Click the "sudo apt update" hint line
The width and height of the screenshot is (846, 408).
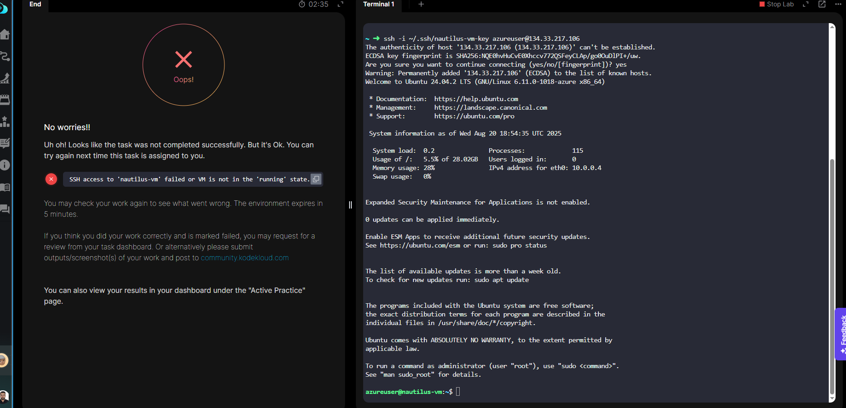(x=447, y=280)
